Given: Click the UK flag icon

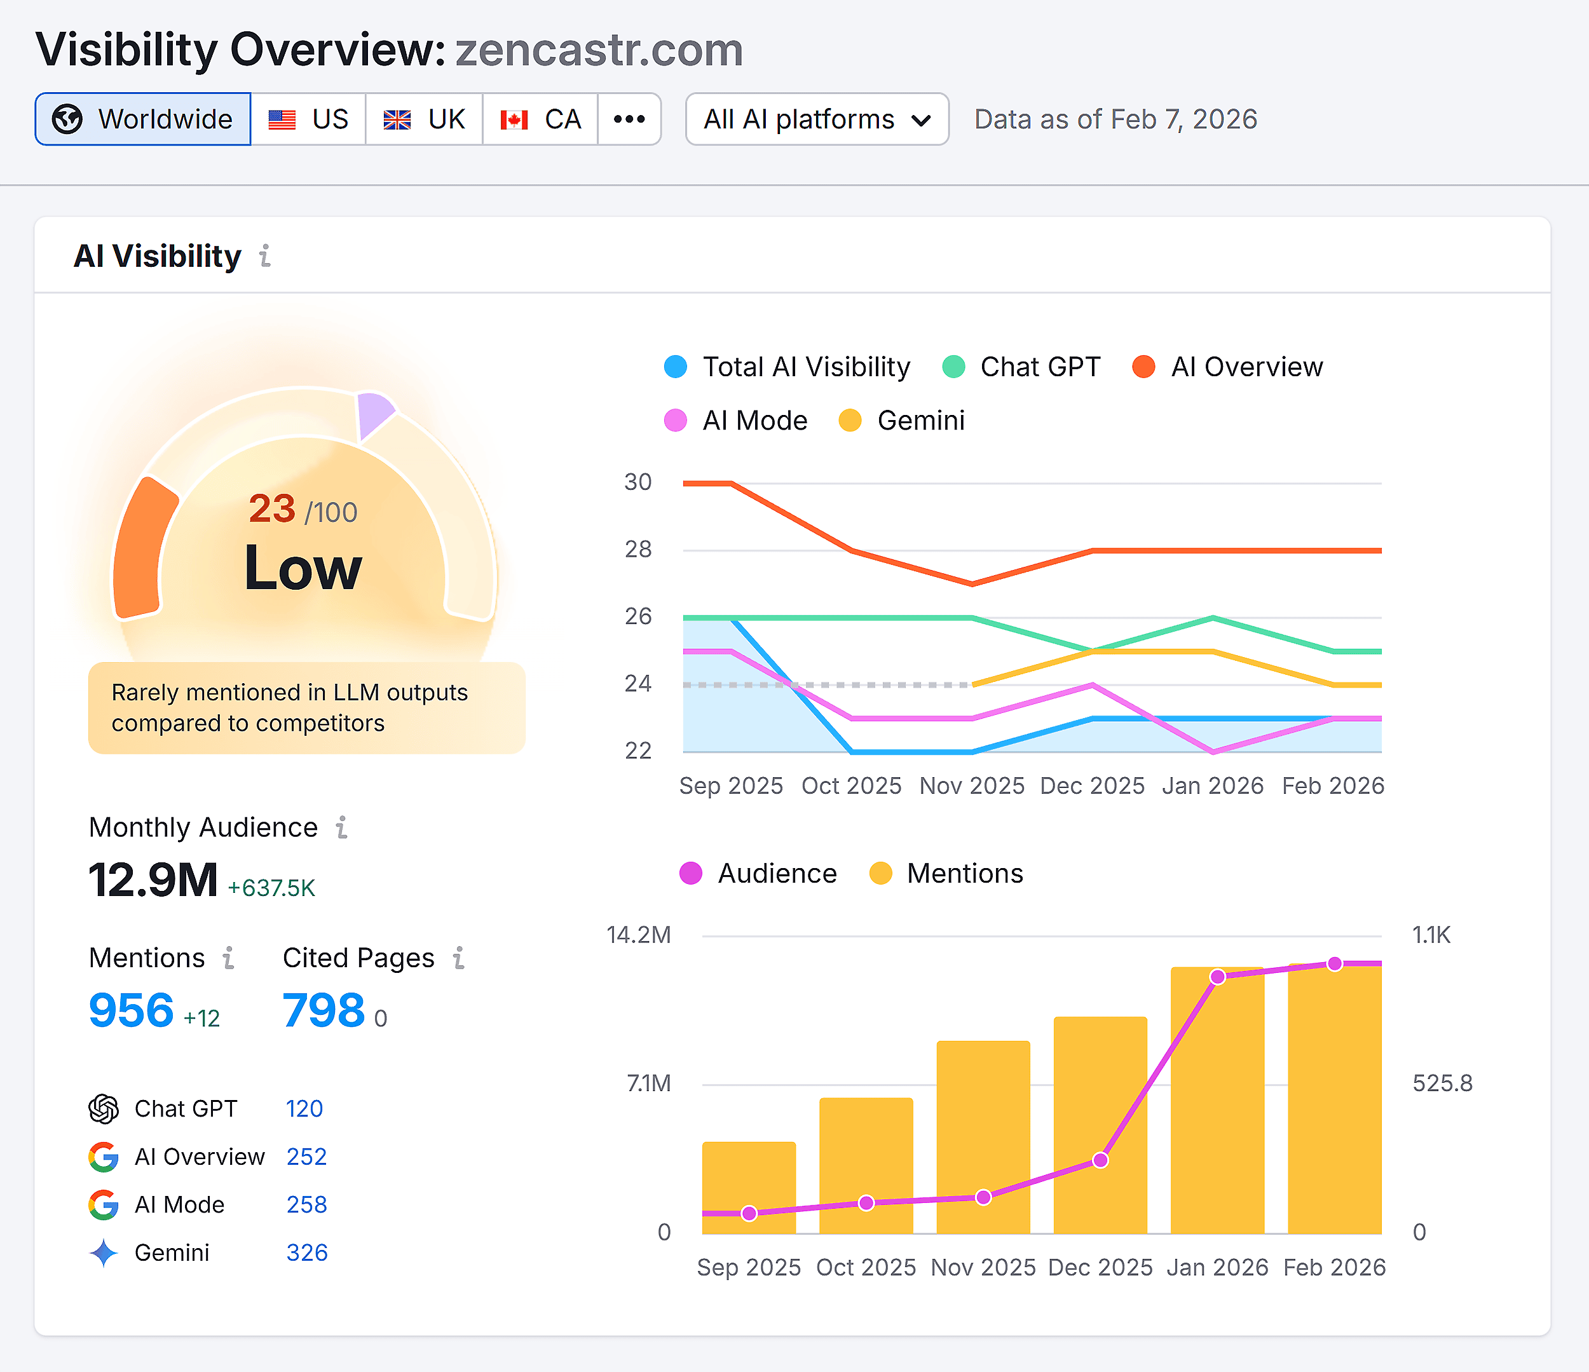Looking at the screenshot, I should 397,119.
